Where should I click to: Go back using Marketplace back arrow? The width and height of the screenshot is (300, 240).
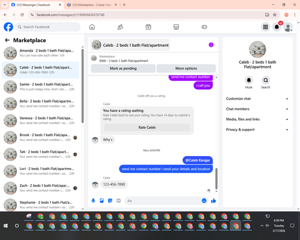click(x=7, y=40)
